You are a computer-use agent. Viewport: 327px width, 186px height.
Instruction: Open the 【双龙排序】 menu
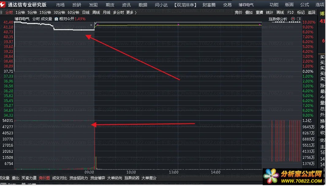tap(185, 5)
